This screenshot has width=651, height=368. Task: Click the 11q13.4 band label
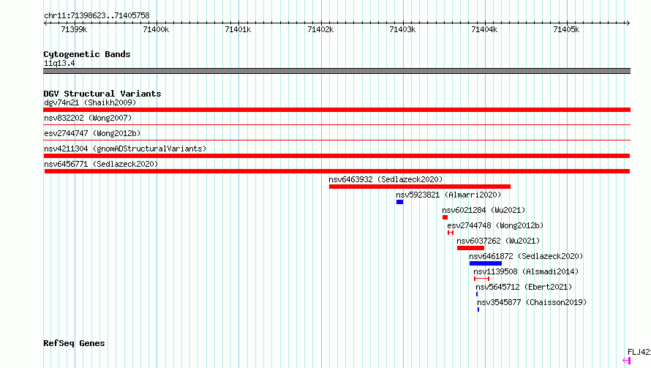point(59,63)
